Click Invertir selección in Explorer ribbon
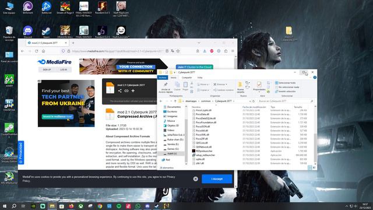Screen dimensions: 373x210 point(285,92)
